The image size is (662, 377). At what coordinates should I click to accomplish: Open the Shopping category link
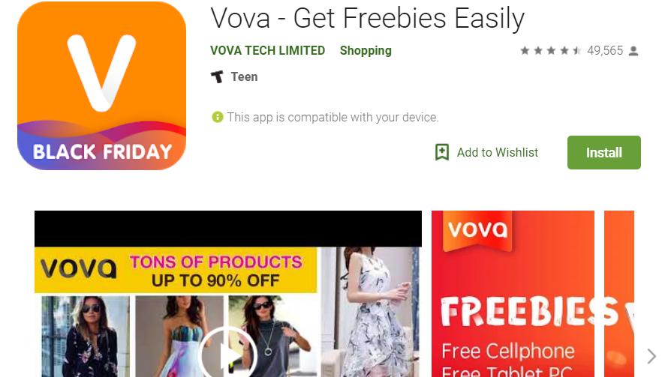tap(366, 51)
